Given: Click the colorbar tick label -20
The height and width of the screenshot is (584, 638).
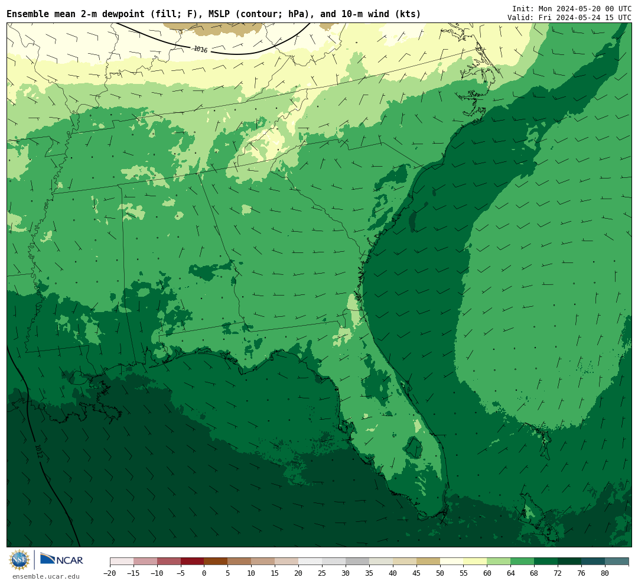Looking at the screenshot, I should point(110,573).
